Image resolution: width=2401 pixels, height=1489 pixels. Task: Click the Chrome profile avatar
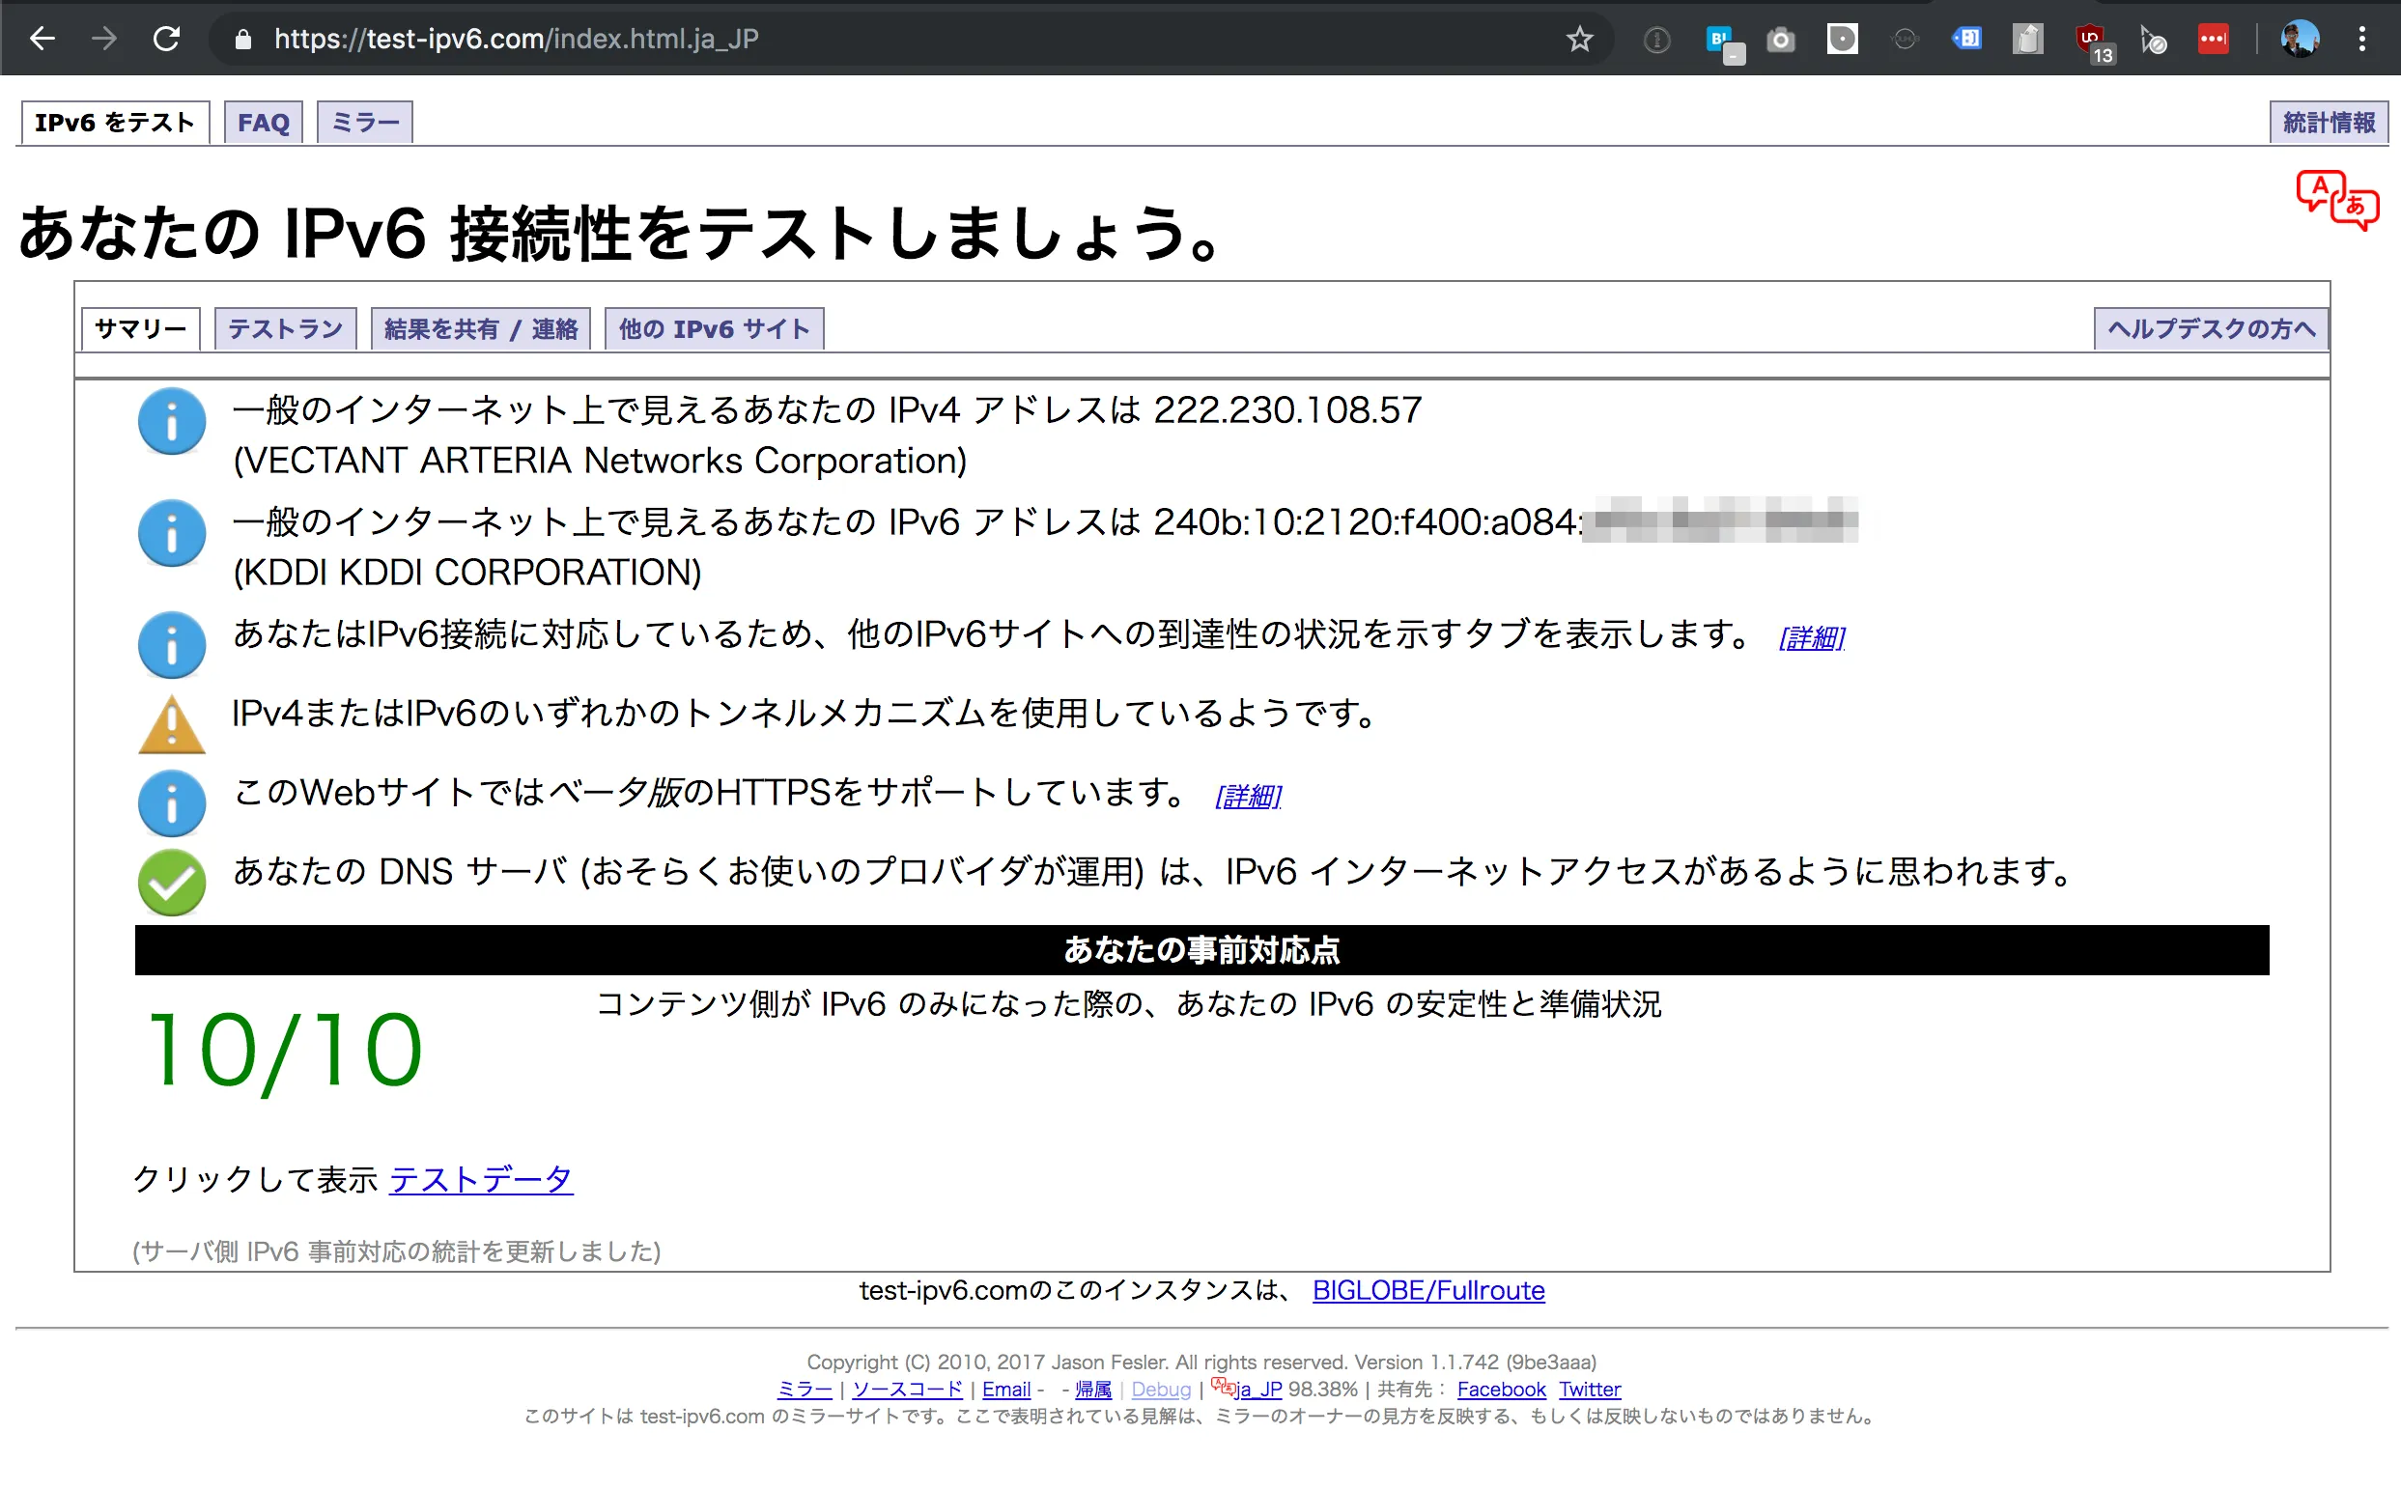pyautogui.click(x=2300, y=40)
